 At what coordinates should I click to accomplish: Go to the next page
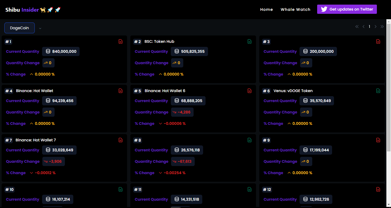coord(376,27)
